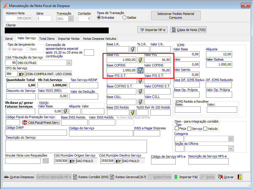The width and height of the screenshot is (253, 189).
Task: Click Valor PIS field showing 16,50
Action: click(x=158, y=60)
